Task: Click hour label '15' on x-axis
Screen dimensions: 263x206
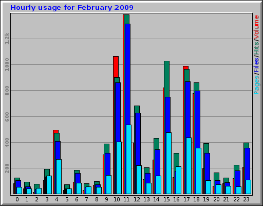Action: tap(166, 199)
